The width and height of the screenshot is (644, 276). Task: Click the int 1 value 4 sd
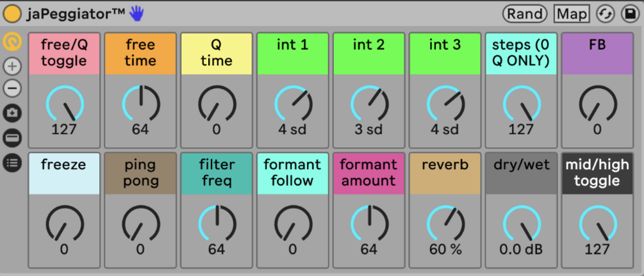pyautogui.click(x=292, y=129)
